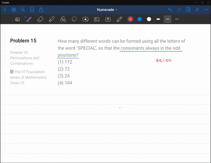Click the underlined 'positions?' word

68,55
